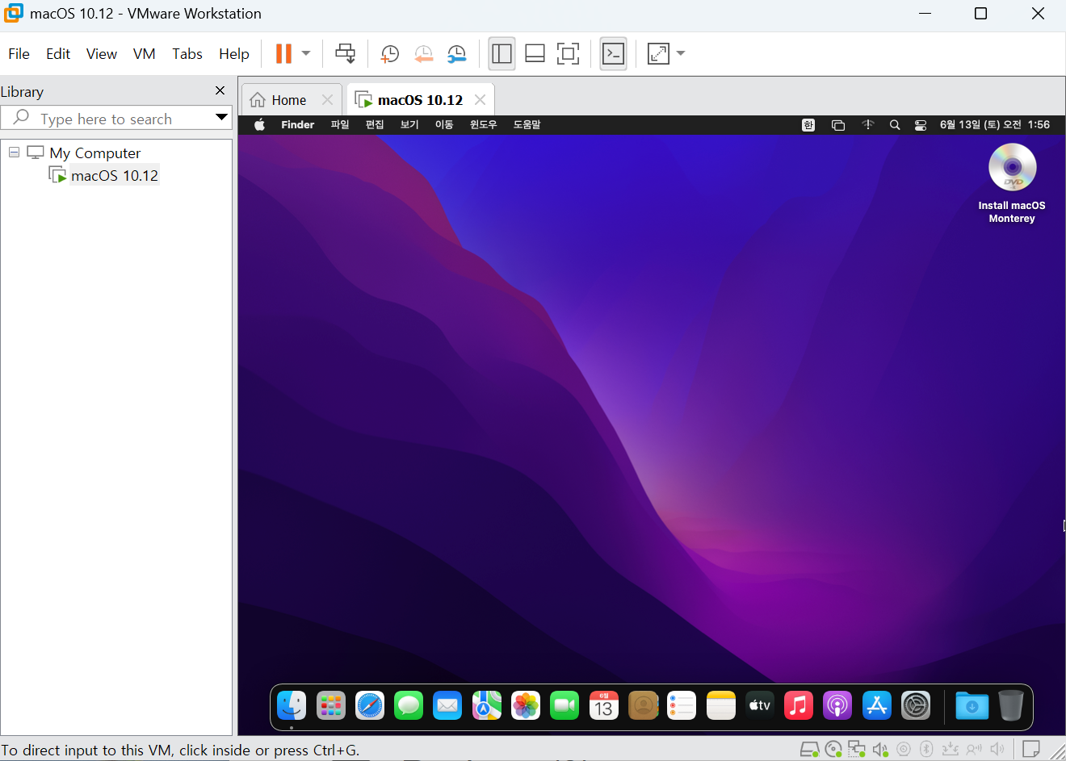The height and width of the screenshot is (761, 1066).
Task: Click the screen mirroring menu bar icon
Action: (x=838, y=125)
